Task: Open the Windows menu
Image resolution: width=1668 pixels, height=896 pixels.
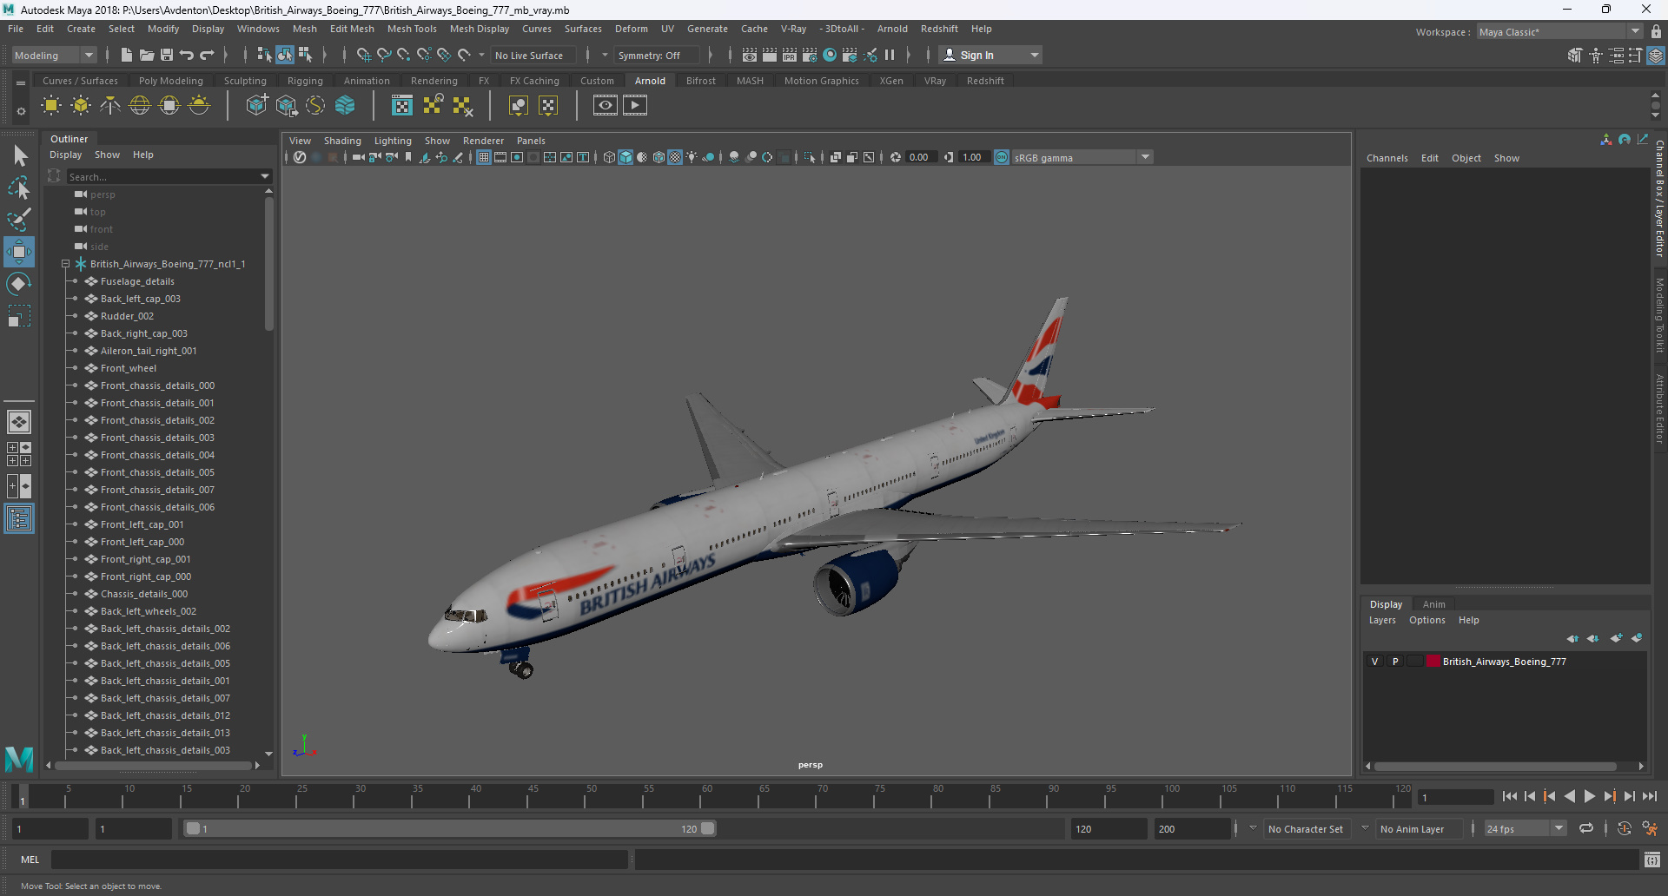Action: point(258,29)
